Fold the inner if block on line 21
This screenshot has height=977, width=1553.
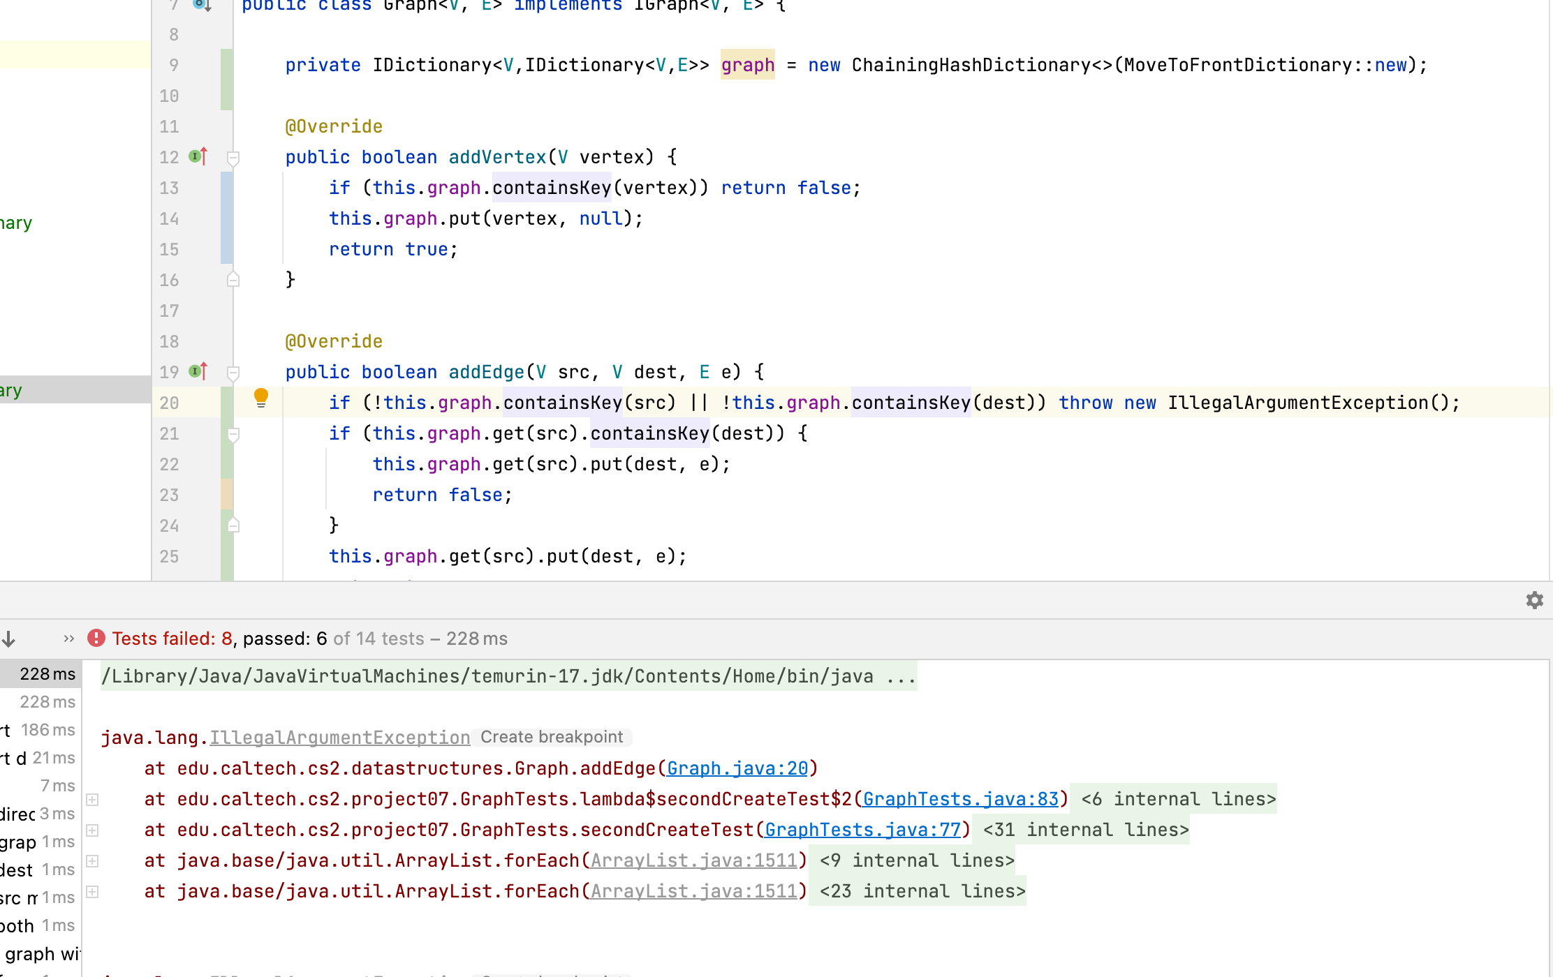coord(234,434)
